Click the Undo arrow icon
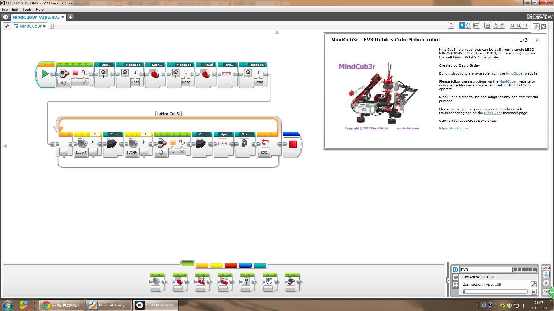Image resolution: width=554 pixels, height=311 pixels. 496,26
